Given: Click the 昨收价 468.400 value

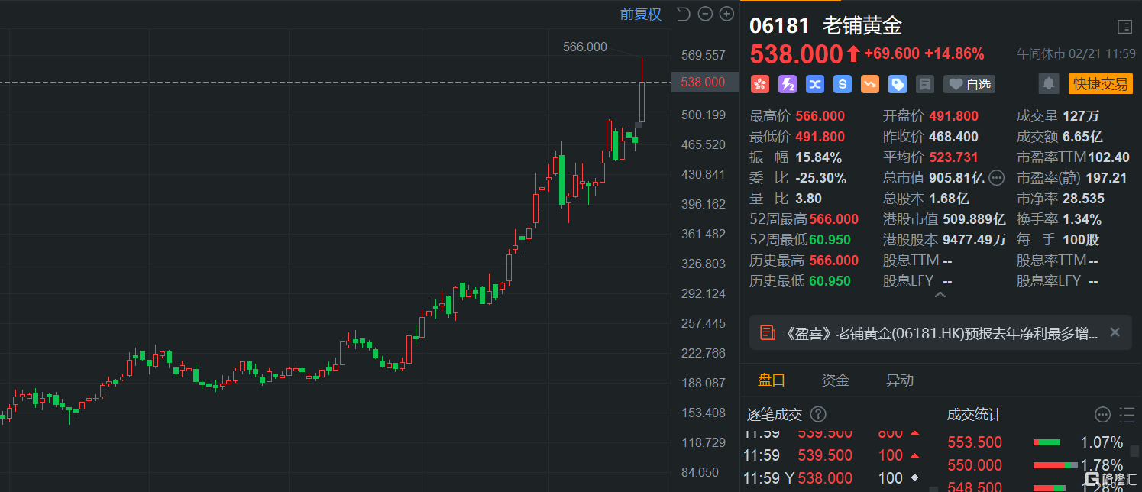Looking at the screenshot, I should coord(954,137).
